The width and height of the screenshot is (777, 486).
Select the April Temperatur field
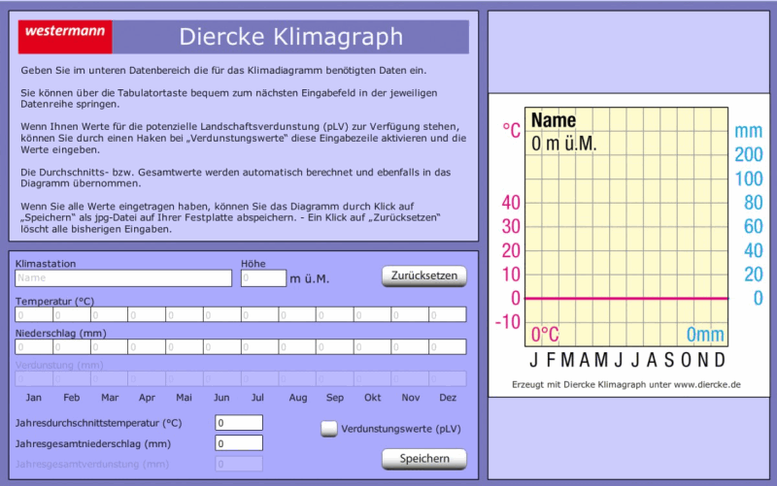(x=148, y=314)
